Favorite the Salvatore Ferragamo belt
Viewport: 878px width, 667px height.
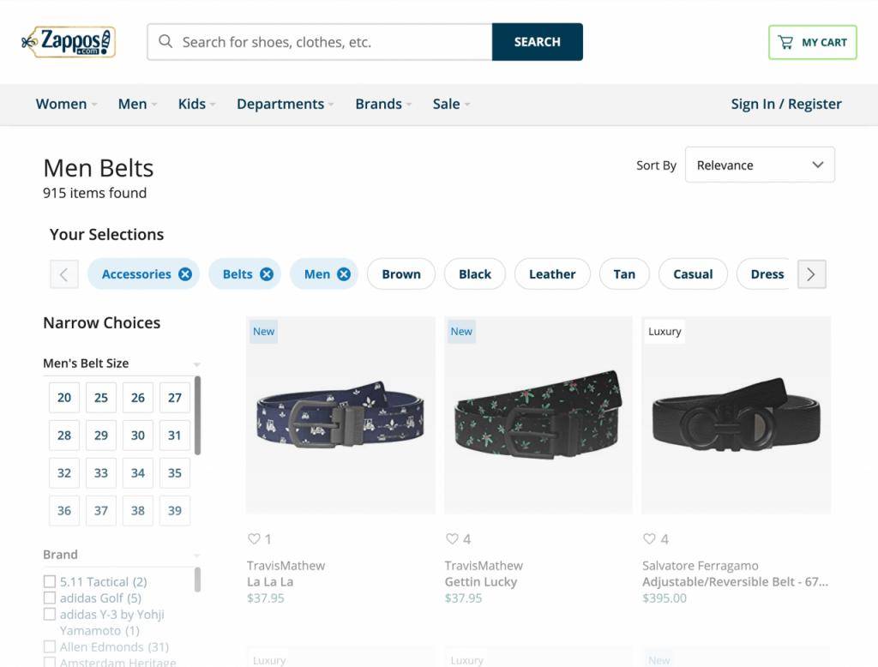click(650, 539)
